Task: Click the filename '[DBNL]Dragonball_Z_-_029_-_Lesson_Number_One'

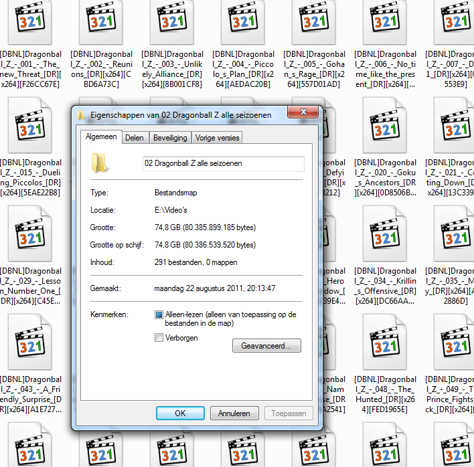Action: 30,286
